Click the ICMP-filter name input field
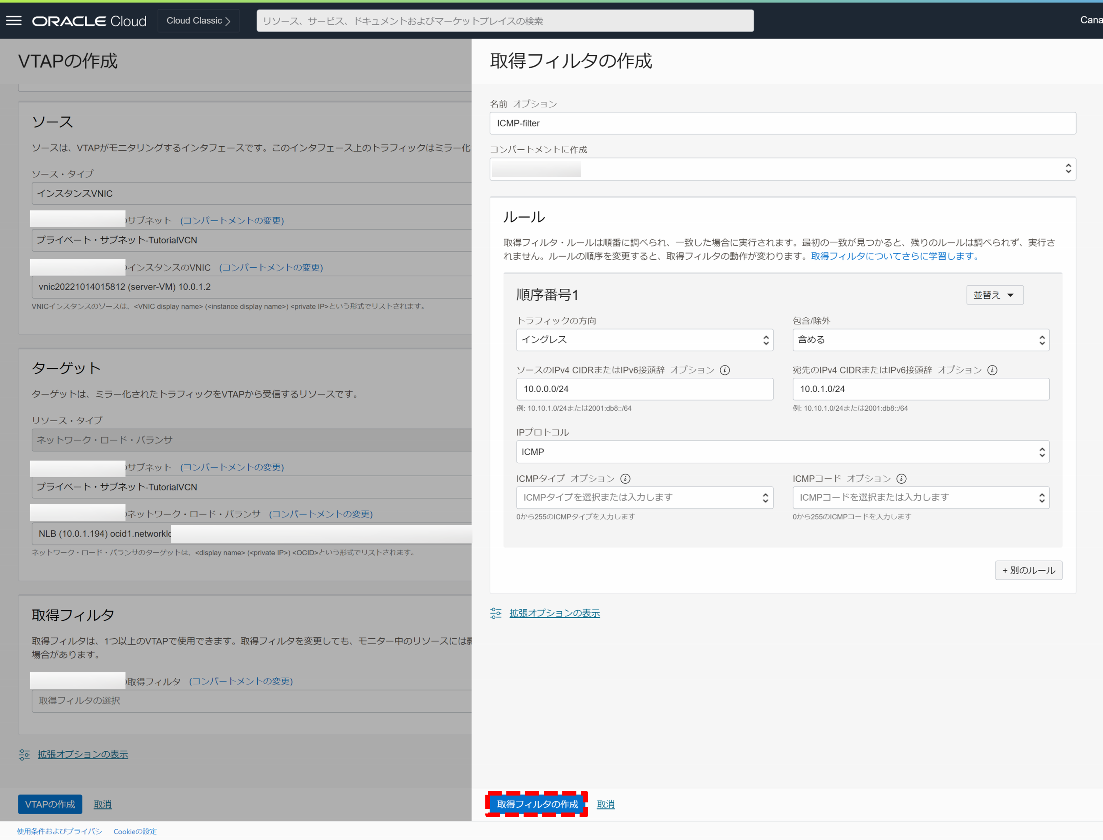Screen dimensions: 1103x840 (782, 123)
